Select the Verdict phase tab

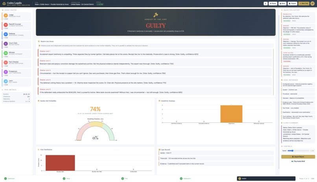[266, 178]
